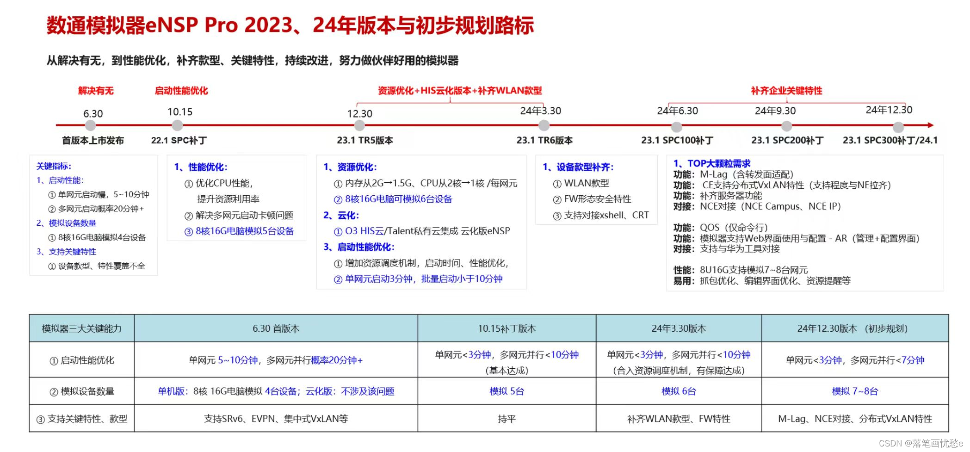Click the heading 3、启动性能优化:
This screenshot has height=452, width=970.
359,247
